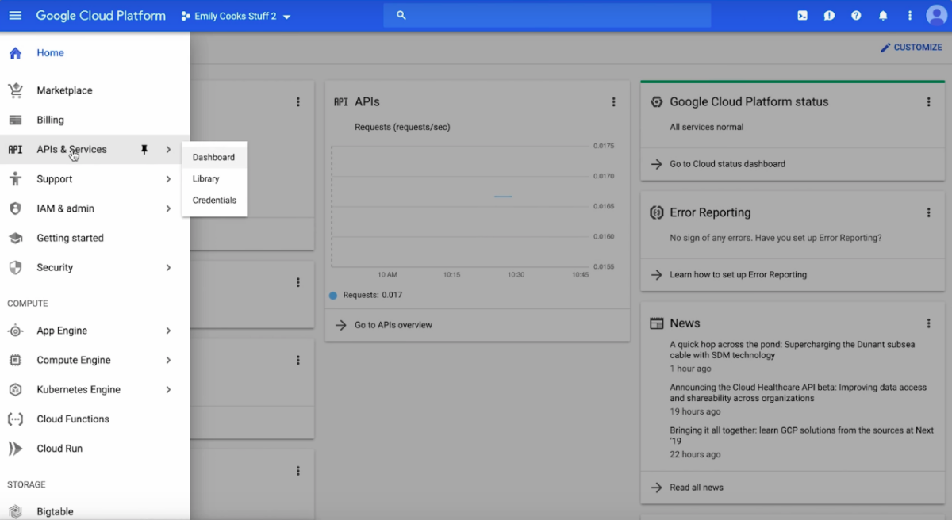Click the APIs card overflow dots

[x=613, y=101]
